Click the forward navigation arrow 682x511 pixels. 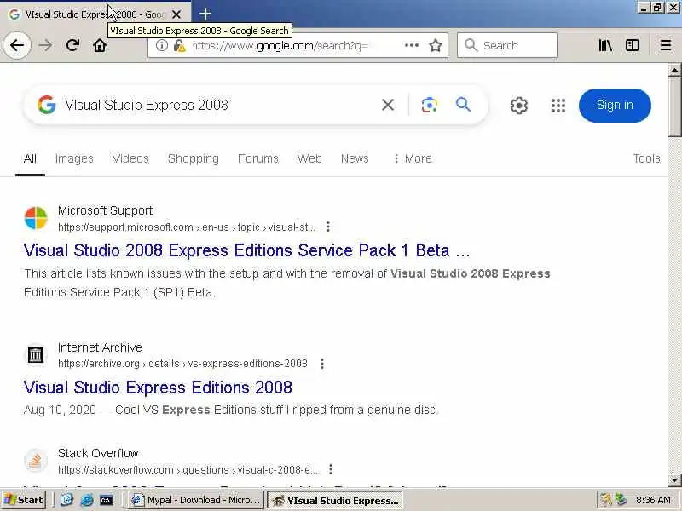pyautogui.click(x=45, y=45)
